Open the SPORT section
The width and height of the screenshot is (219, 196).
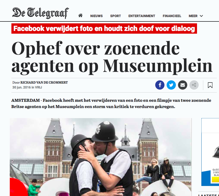116,16
